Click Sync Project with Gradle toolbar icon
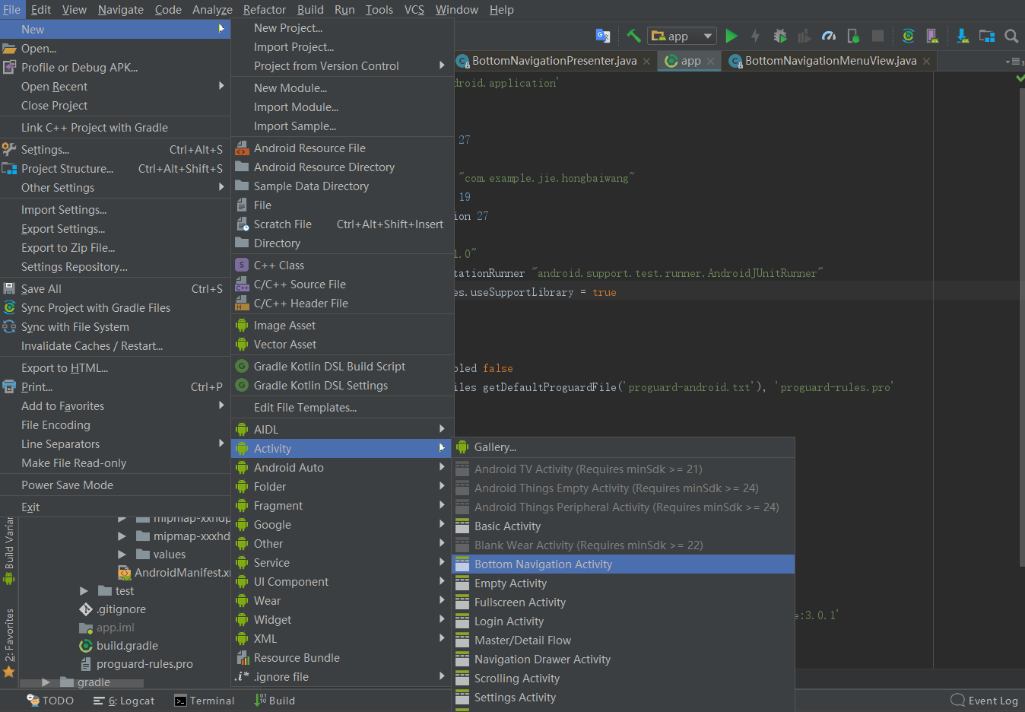The width and height of the screenshot is (1025, 712). pyautogui.click(x=908, y=36)
